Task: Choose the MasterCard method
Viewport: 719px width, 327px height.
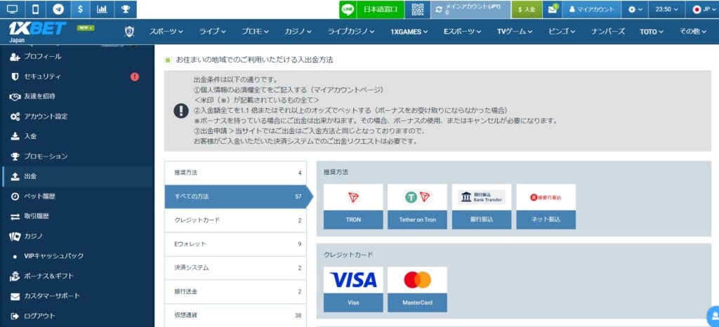Action: pyautogui.click(x=417, y=289)
